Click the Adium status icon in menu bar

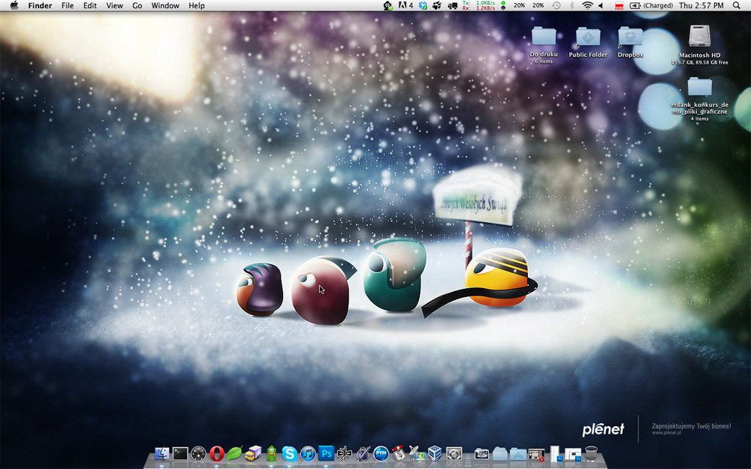[x=388, y=5]
